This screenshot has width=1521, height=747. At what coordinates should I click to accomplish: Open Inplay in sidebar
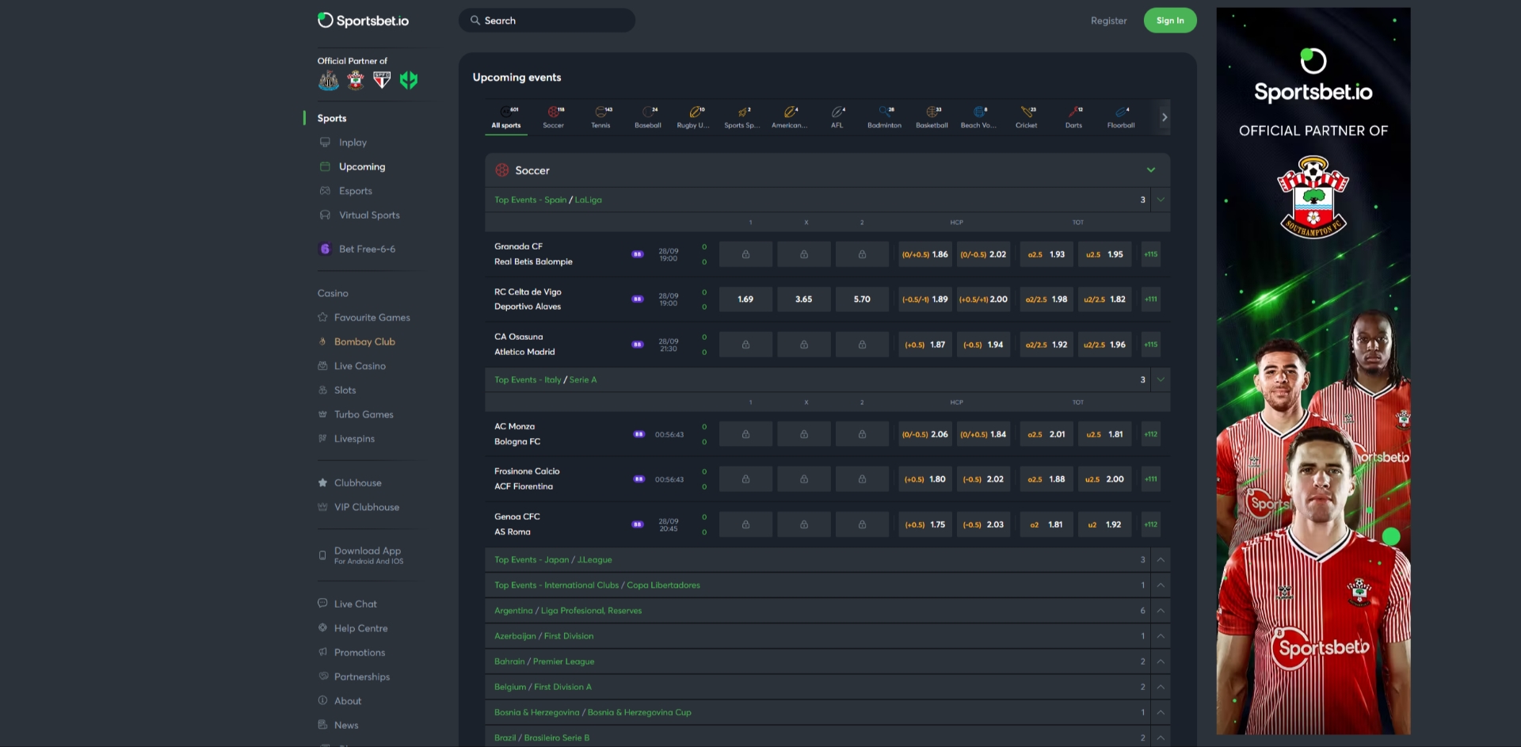point(353,143)
